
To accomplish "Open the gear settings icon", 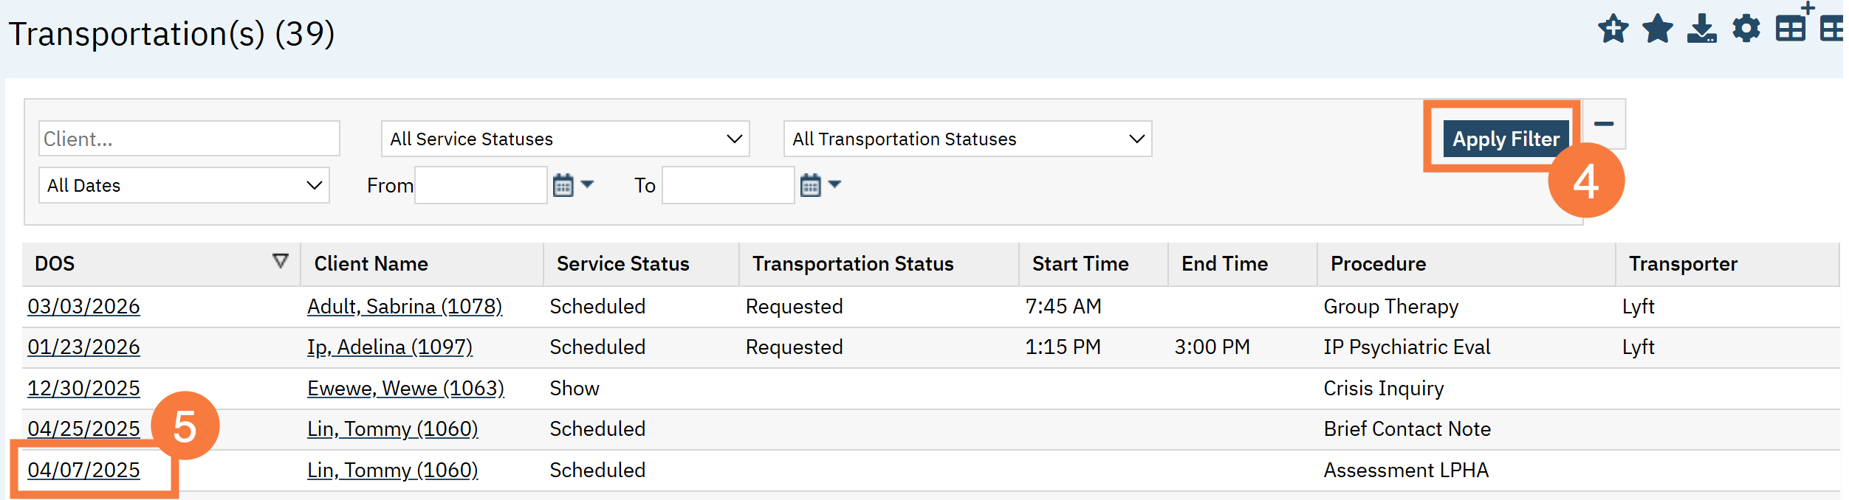I will coord(1746,29).
